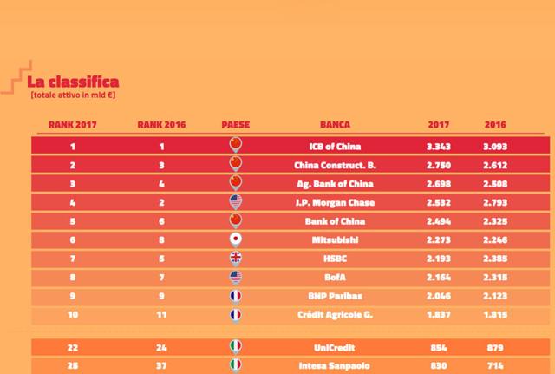Click the Japan flag pin next to Mitsubishi
This screenshot has height=374, width=555.
235,239
